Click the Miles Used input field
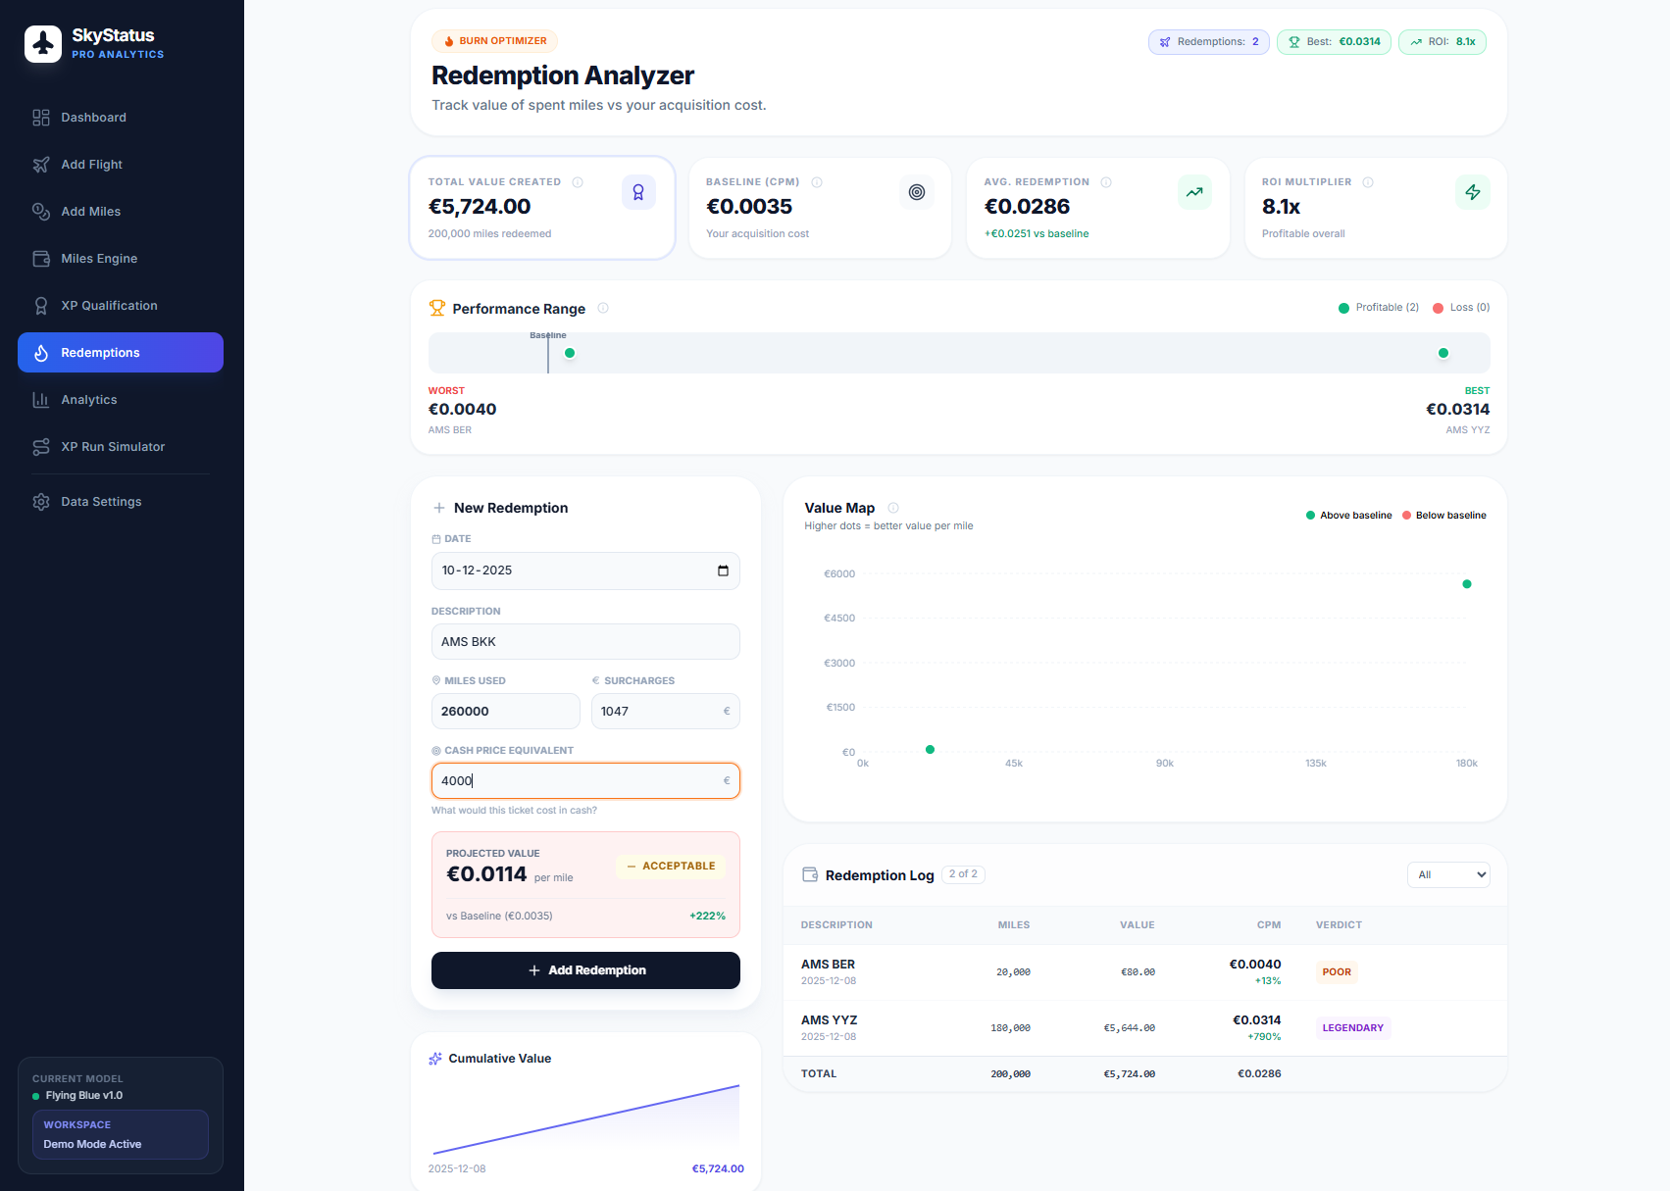 (505, 712)
